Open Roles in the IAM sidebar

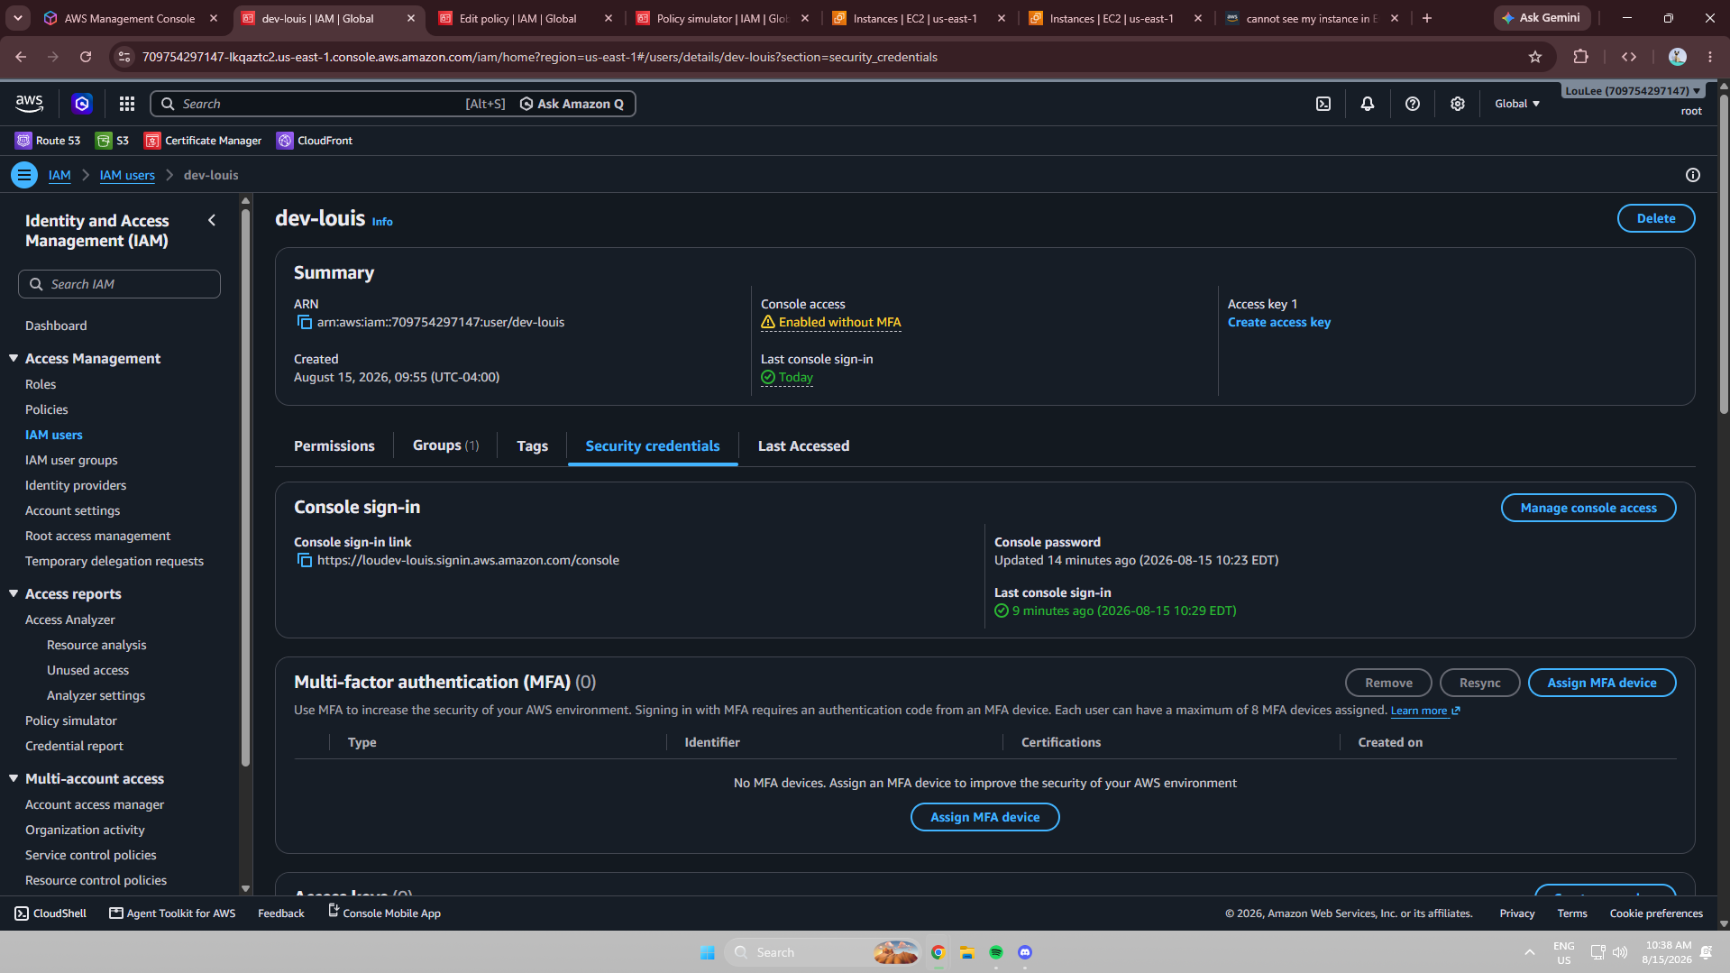tap(41, 384)
